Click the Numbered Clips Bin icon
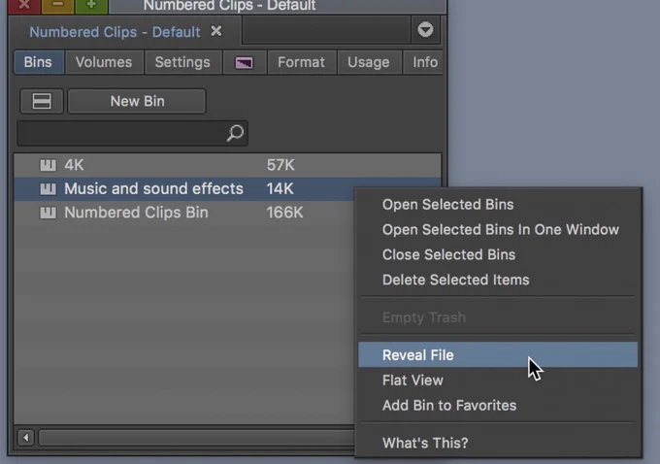The height and width of the screenshot is (464, 660). point(48,213)
